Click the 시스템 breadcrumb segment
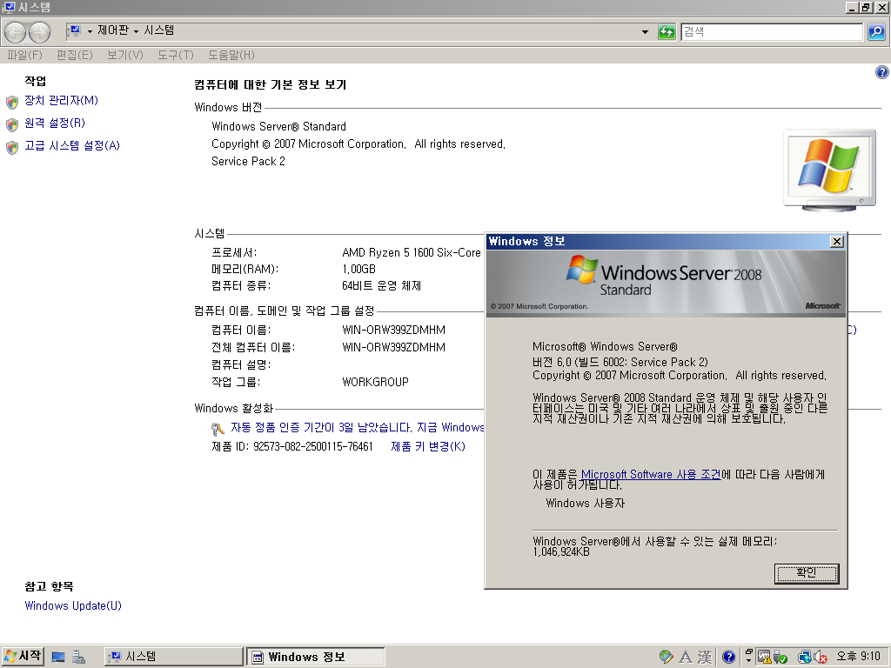 [x=158, y=30]
